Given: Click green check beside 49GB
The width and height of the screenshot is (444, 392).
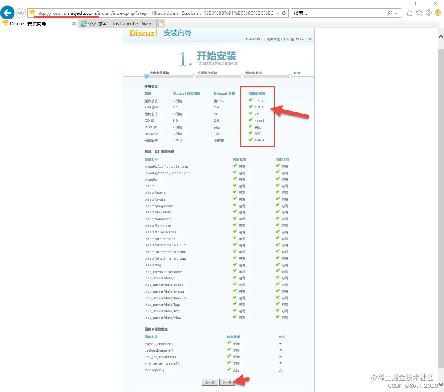Looking at the screenshot, I should 251,139.
